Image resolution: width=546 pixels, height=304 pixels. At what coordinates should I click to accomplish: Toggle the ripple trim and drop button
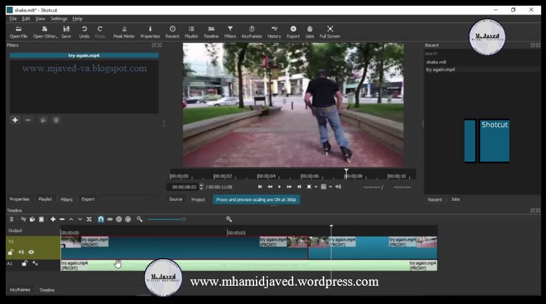click(119, 219)
